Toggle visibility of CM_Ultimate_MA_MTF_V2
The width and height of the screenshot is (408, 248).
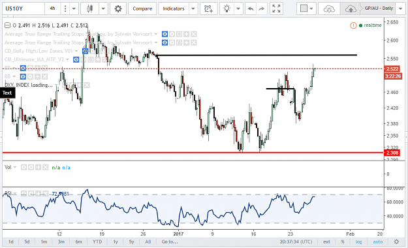[76, 59]
